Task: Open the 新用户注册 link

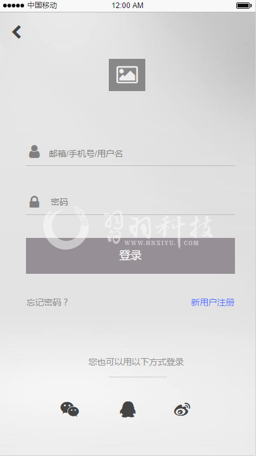Action: [x=213, y=302]
